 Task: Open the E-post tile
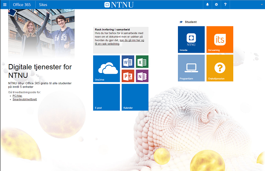(107, 97)
